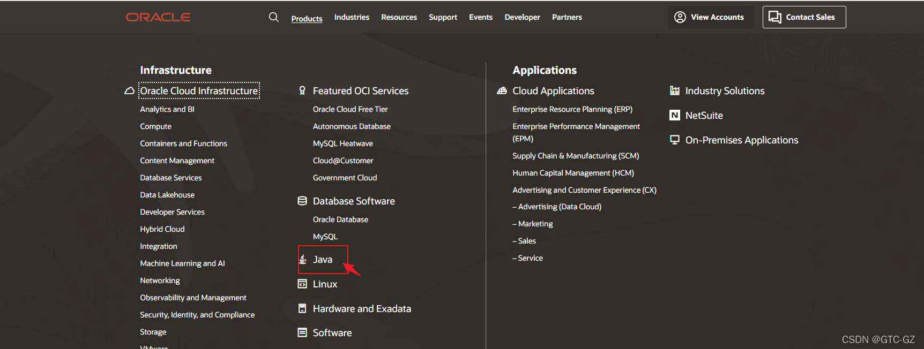This screenshot has height=349, width=924.
Task: Open Machine Learning and AI
Action: [182, 263]
